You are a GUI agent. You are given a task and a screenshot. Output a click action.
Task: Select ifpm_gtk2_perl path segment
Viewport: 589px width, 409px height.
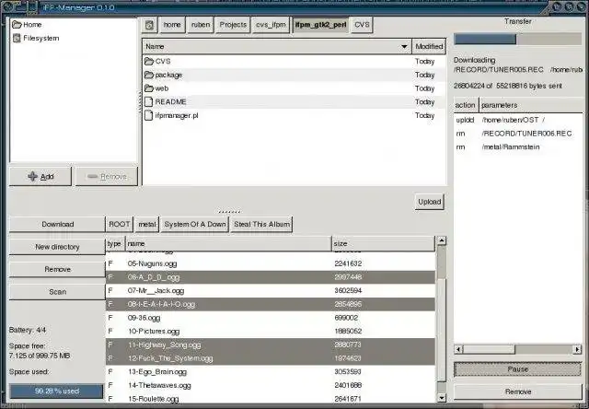pos(320,25)
